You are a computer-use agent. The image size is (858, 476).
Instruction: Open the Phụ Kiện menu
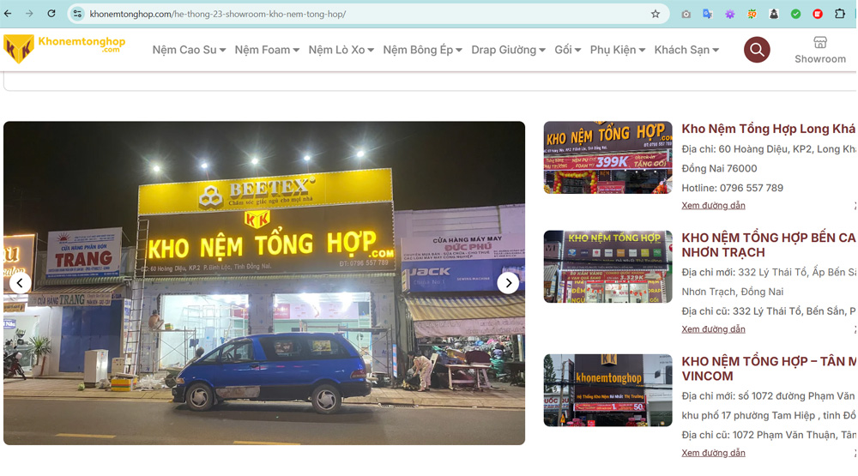point(617,50)
